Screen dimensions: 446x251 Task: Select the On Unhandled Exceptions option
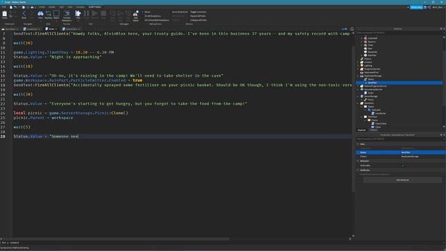pos(156,20)
